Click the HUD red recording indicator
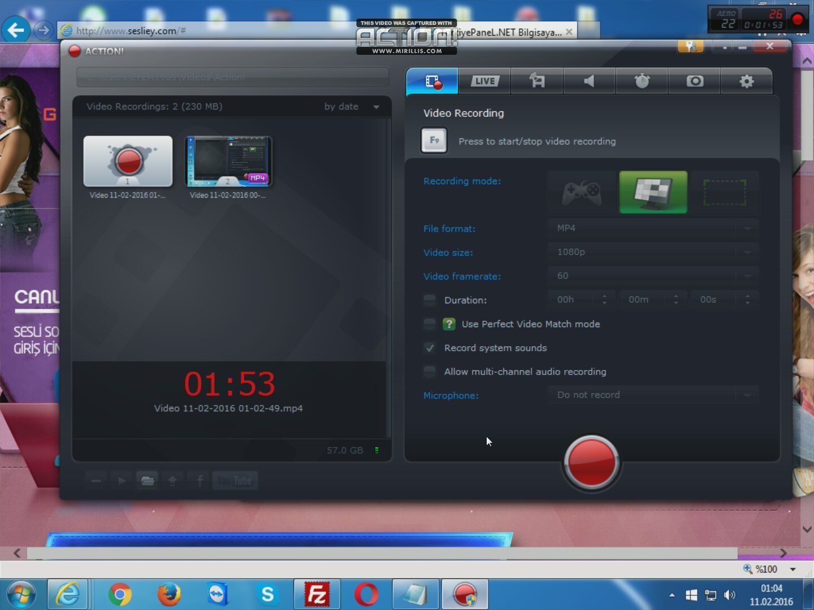814x610 pixels. [798, 20]
